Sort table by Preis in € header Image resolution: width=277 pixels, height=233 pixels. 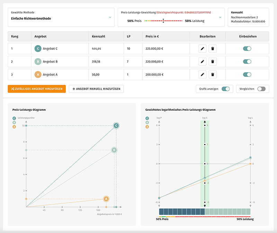click(x=152, y=36)
